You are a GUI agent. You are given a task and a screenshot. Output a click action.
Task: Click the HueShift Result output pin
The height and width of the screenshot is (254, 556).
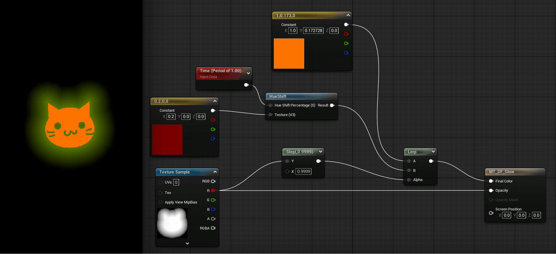point(332,105)
